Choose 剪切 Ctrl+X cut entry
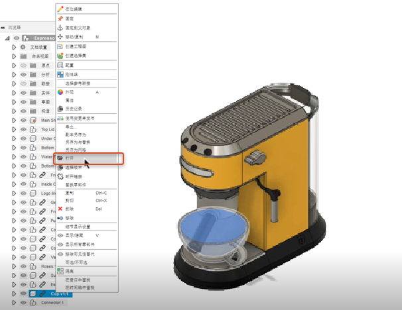This screenshot has height=310, width=402. (x=87, y=201)
